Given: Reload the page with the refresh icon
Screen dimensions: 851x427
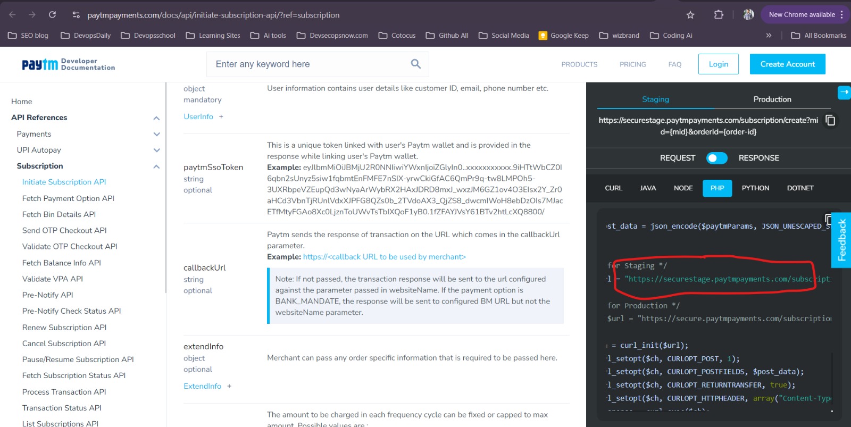Looking at the screenshot, I should 52,15.
